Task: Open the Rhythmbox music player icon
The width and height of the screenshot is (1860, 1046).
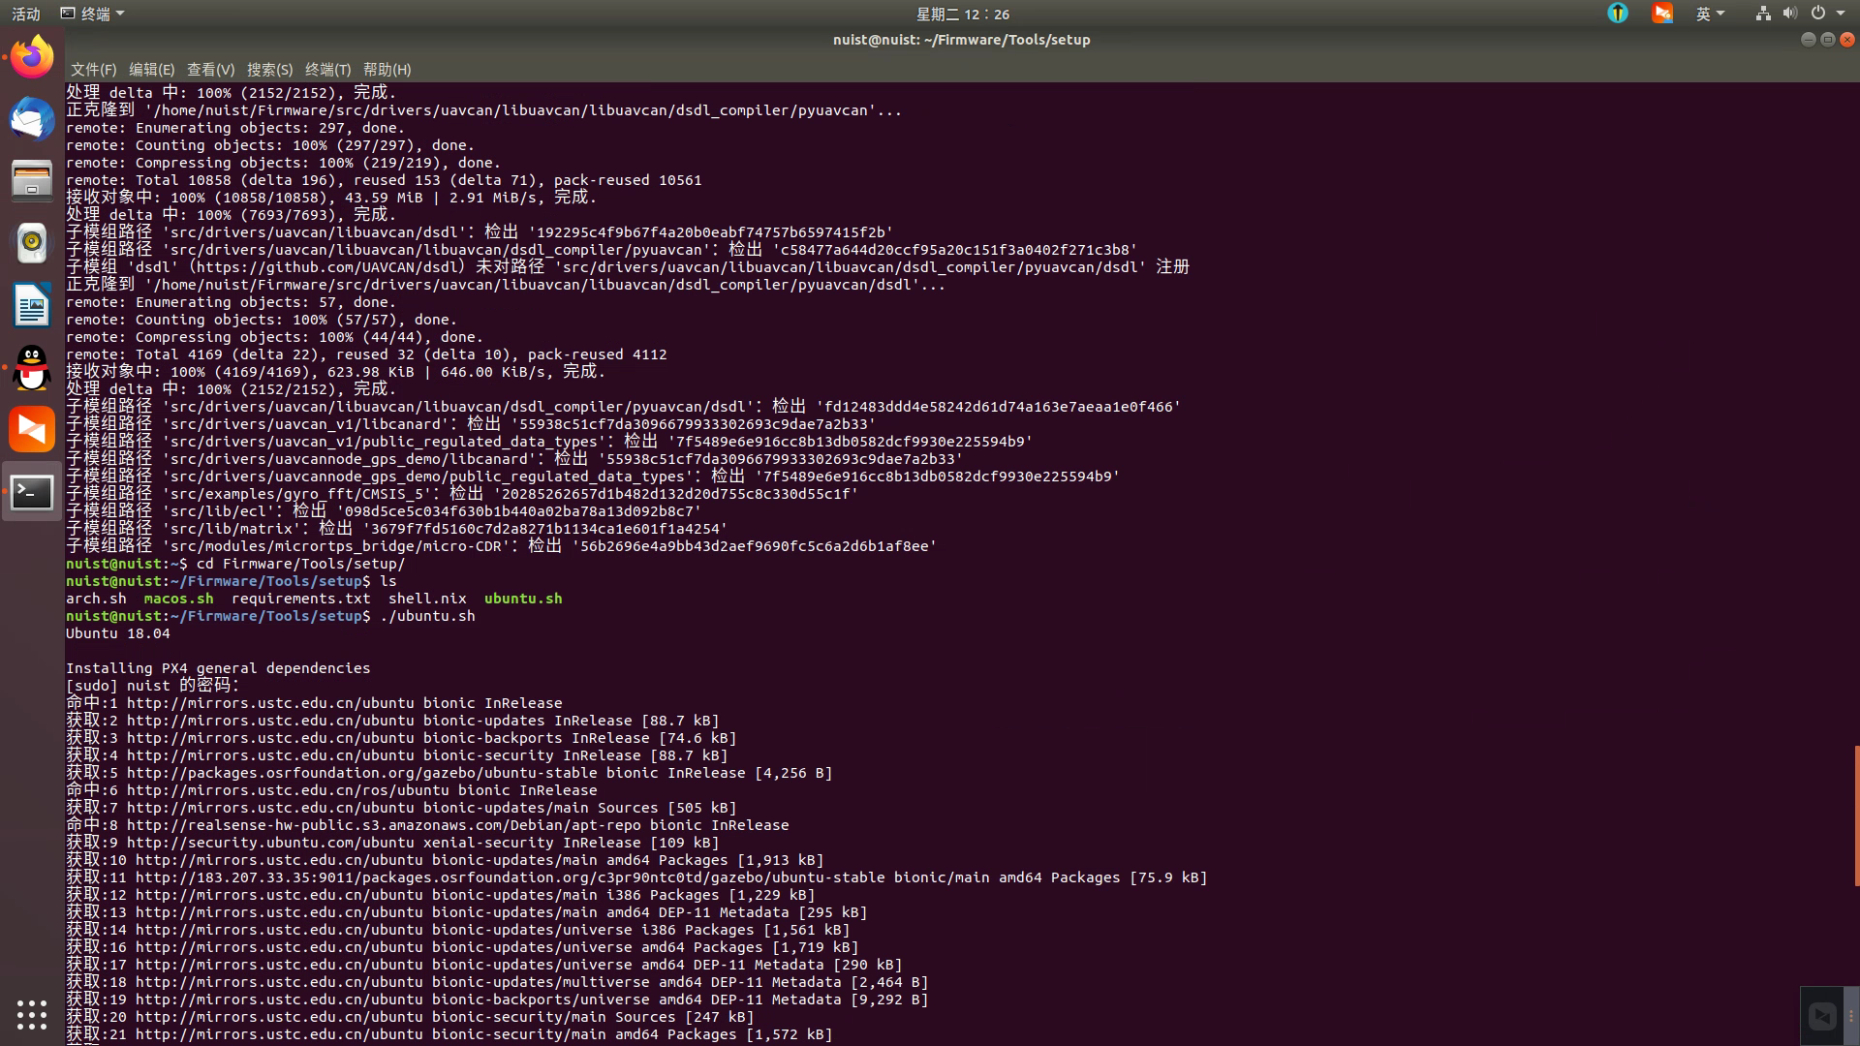Action: 31,243
